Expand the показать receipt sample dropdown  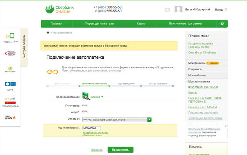coord(97,97)
